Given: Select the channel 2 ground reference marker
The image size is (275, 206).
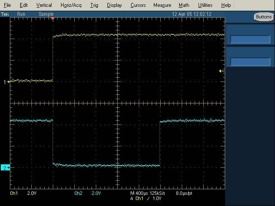Looking at the screenshot, I should 6,168.
